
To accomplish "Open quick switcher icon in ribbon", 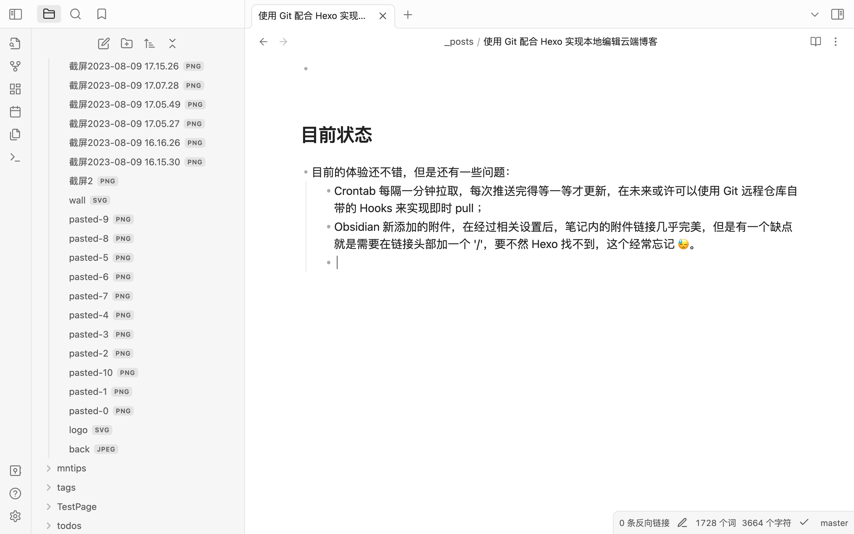I will (x=15, y=43).
